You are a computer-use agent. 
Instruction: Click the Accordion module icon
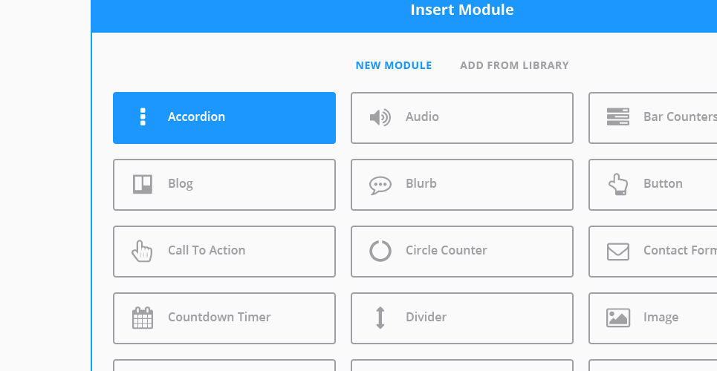[x=143, y=117]
